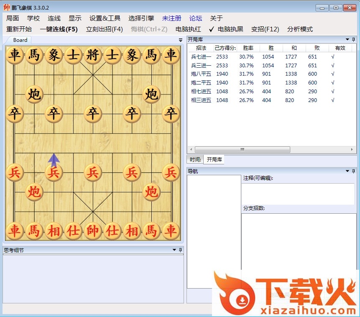
Task: Open the 开局库 panel dropdown arrow
Action: [347, 39]
